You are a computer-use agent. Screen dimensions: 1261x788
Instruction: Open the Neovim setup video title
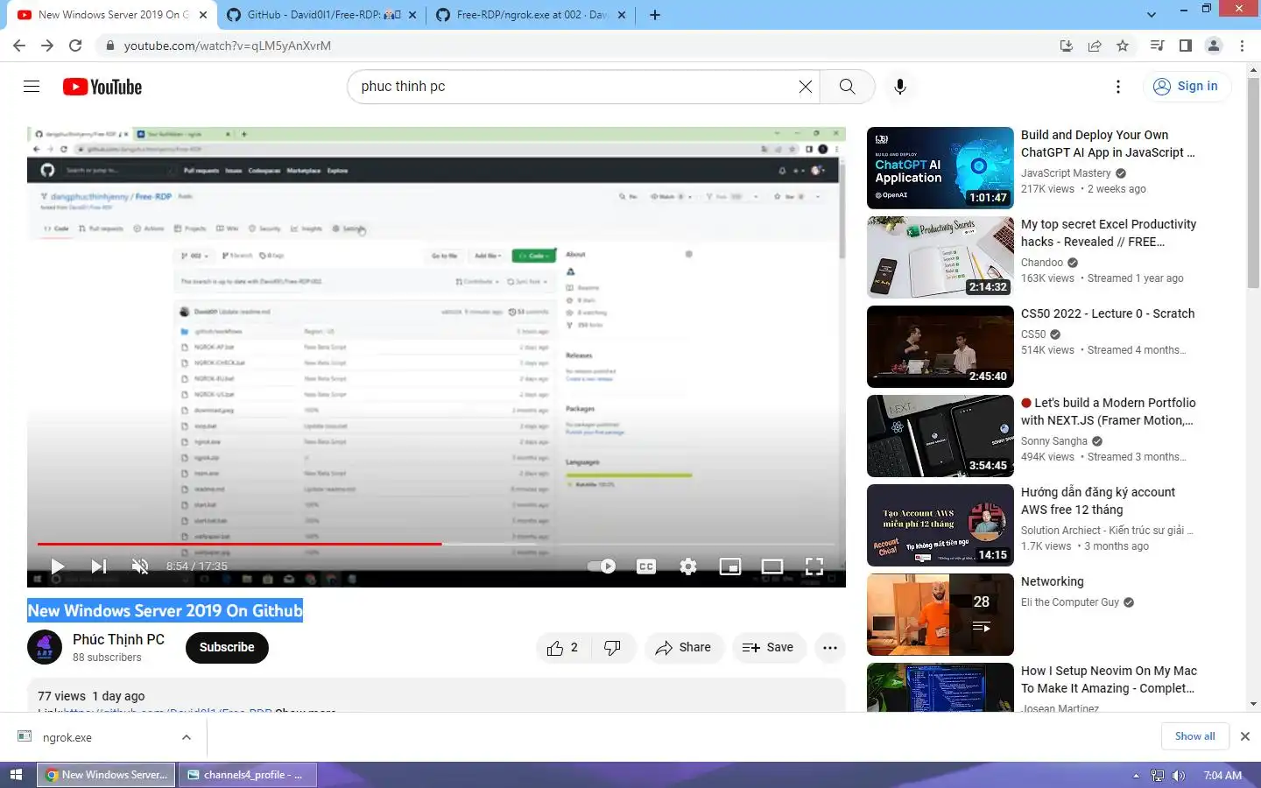tap(1109, 679)
